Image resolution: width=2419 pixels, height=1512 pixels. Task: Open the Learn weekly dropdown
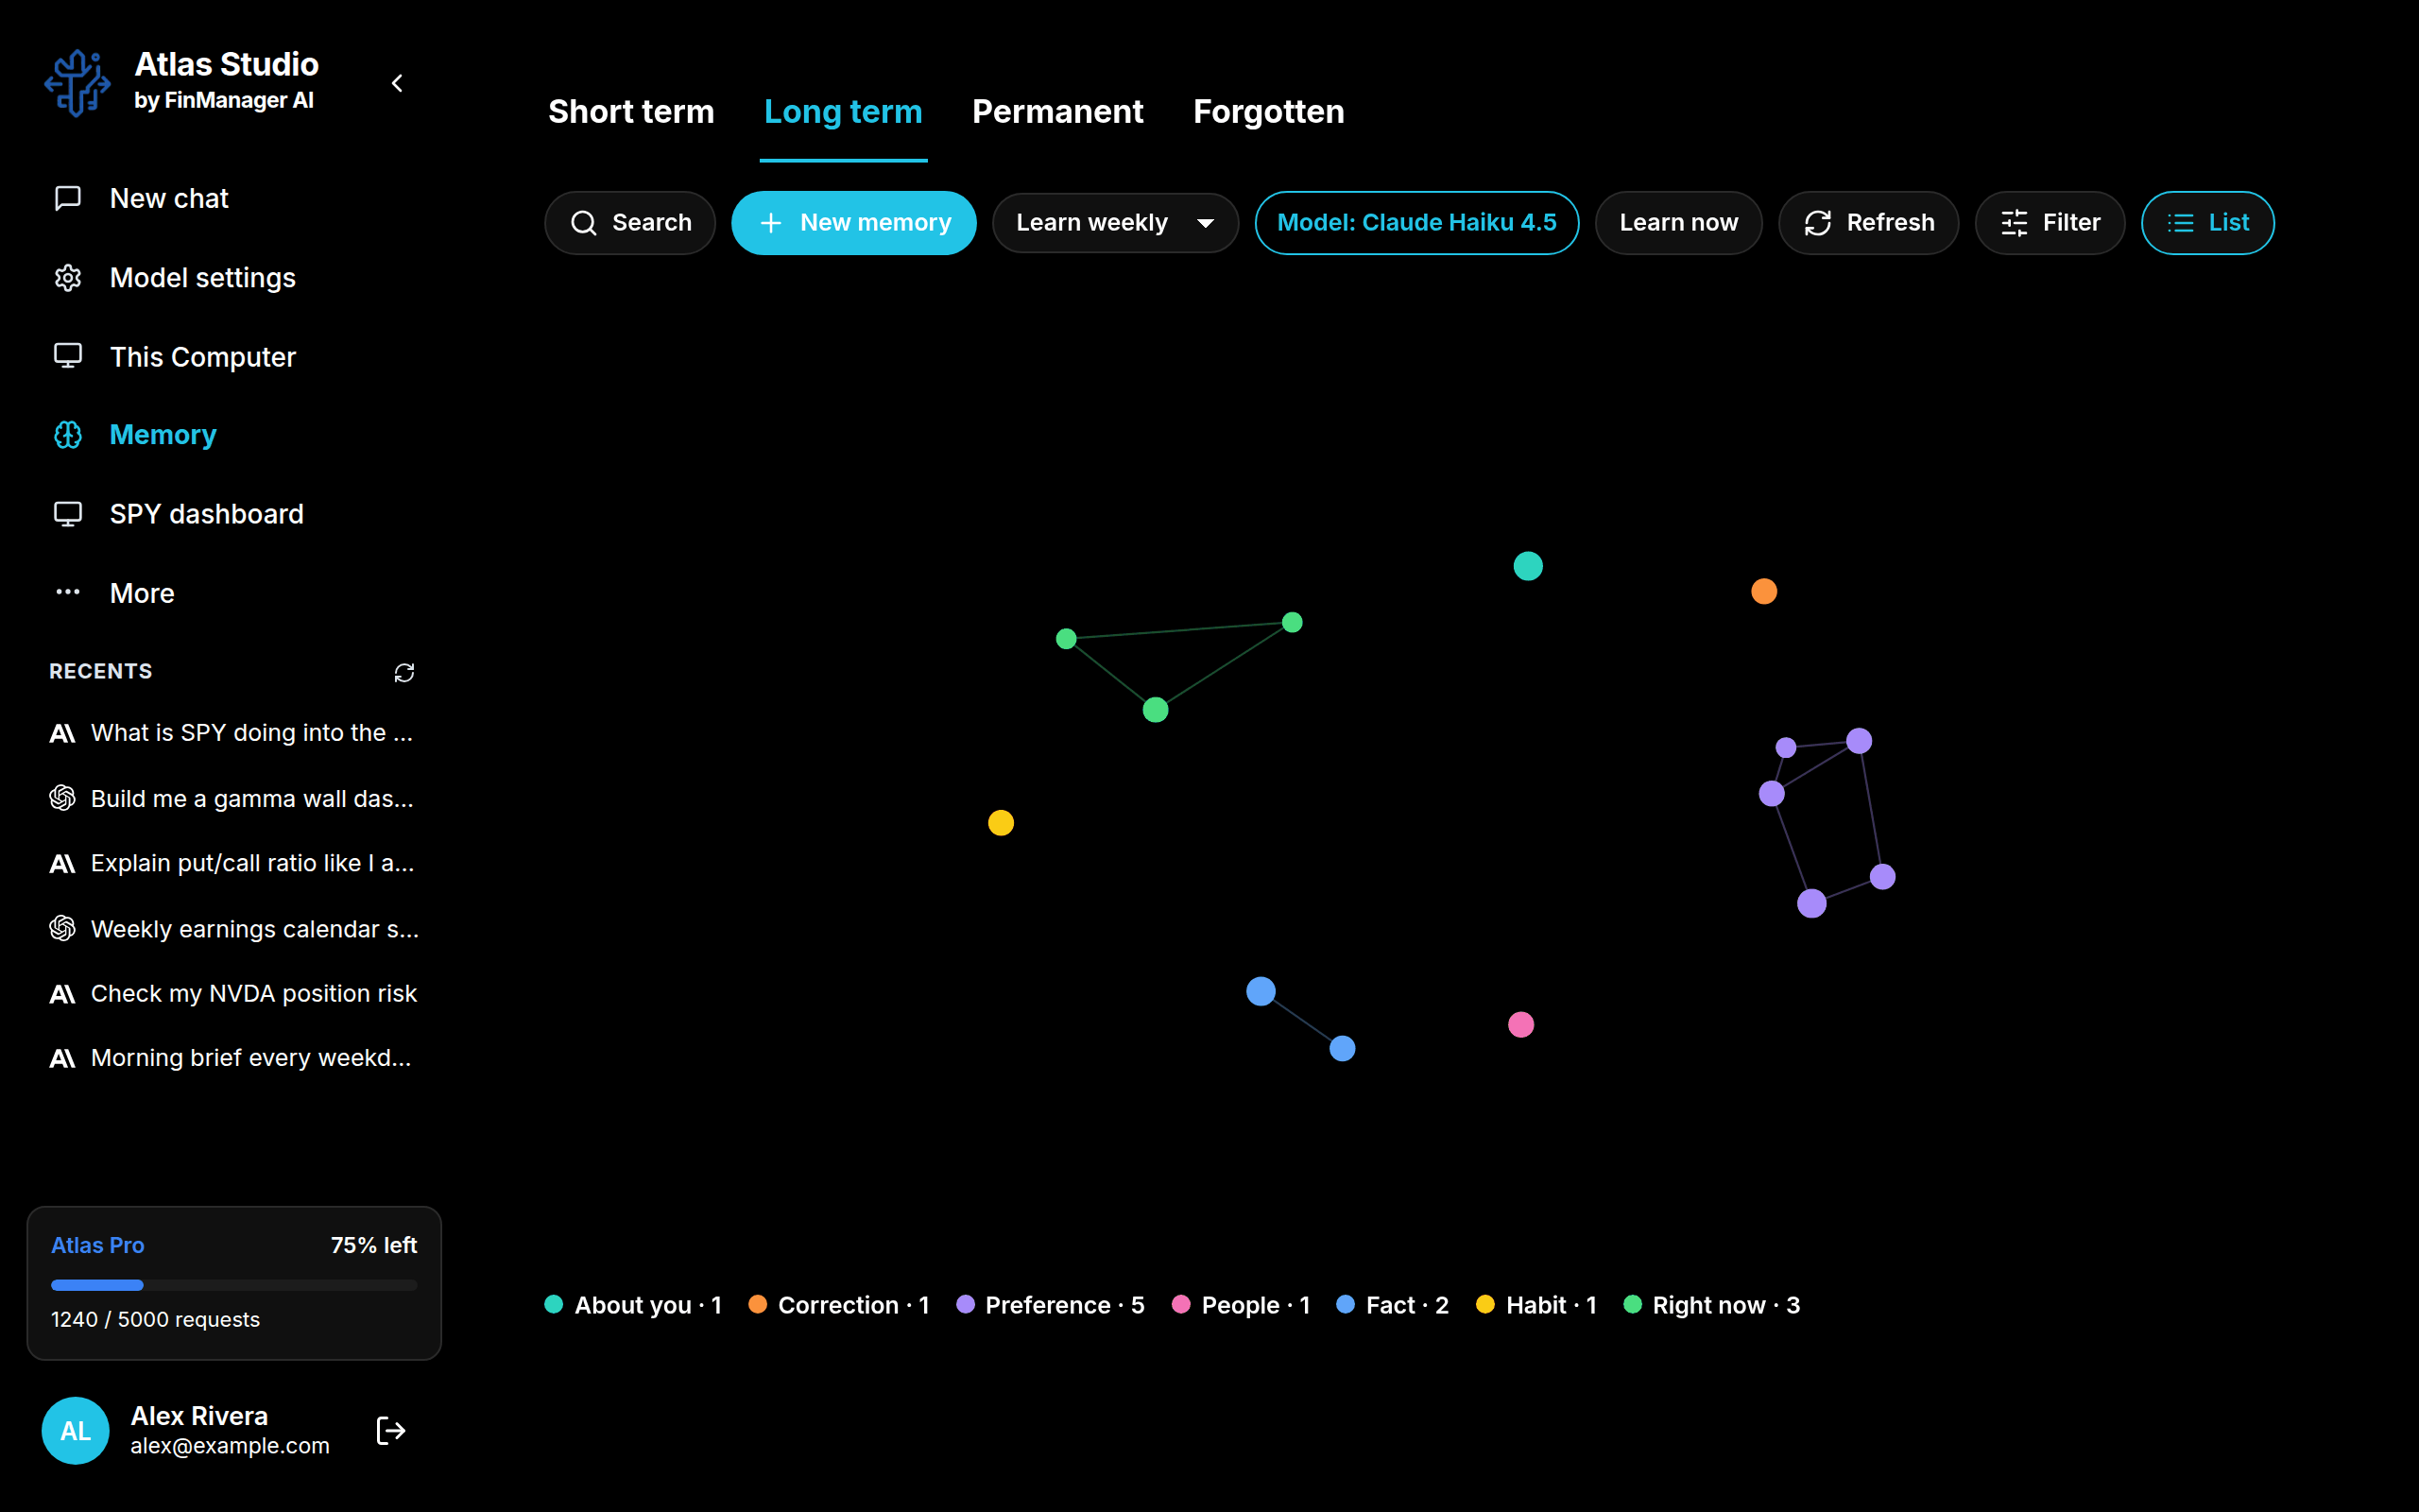(x=1116, y=222)
